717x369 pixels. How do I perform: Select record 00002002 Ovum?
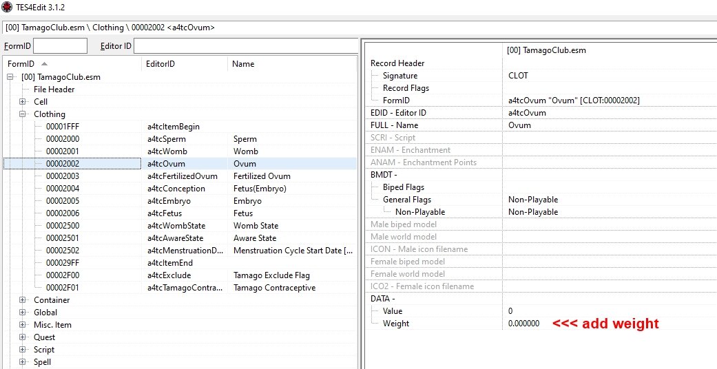coord(180,164)
